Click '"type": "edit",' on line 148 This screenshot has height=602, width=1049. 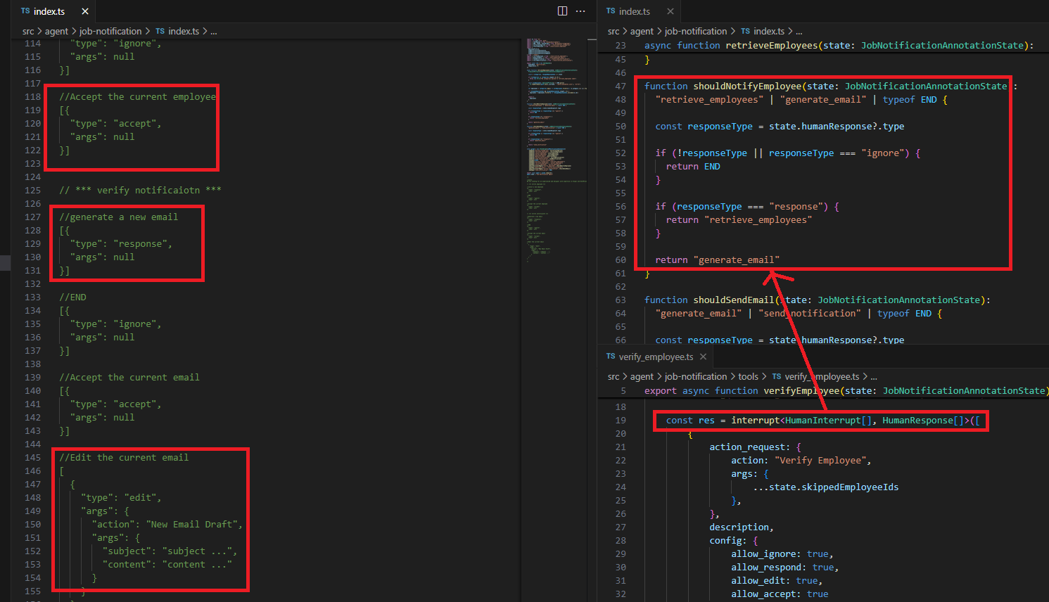click(121, 497)
